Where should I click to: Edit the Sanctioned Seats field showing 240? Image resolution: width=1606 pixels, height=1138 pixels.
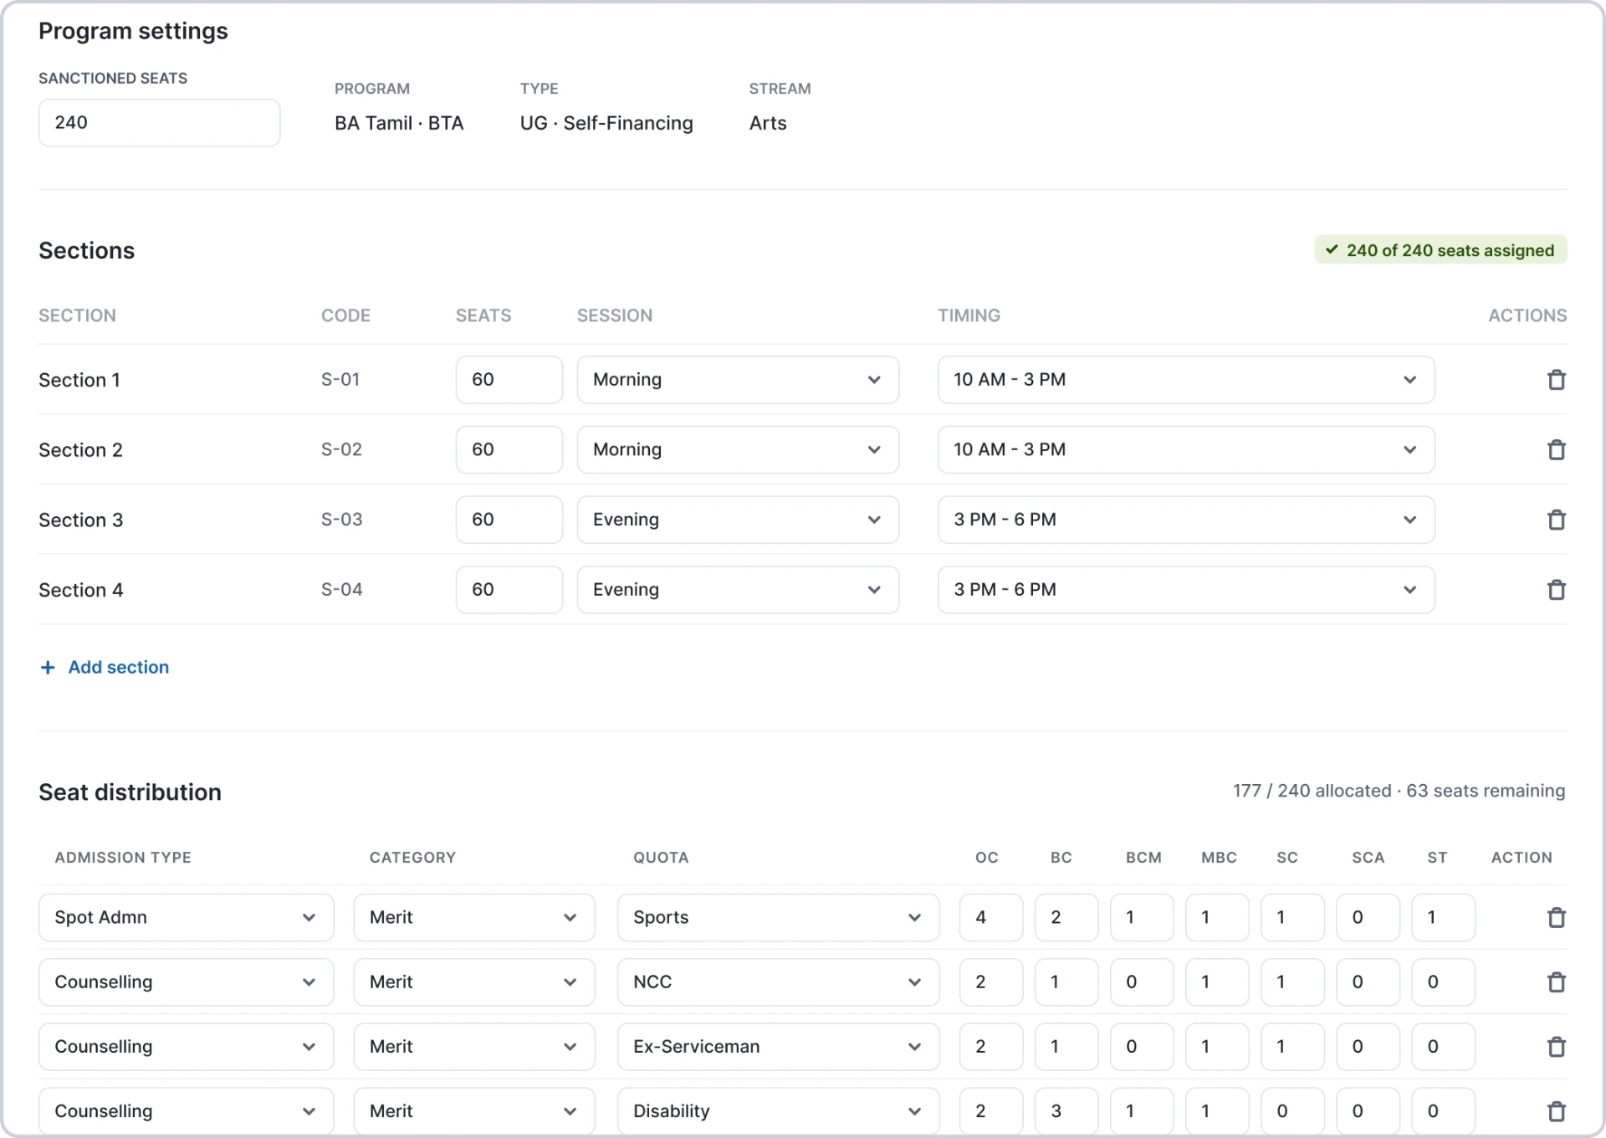pos(159,123)
